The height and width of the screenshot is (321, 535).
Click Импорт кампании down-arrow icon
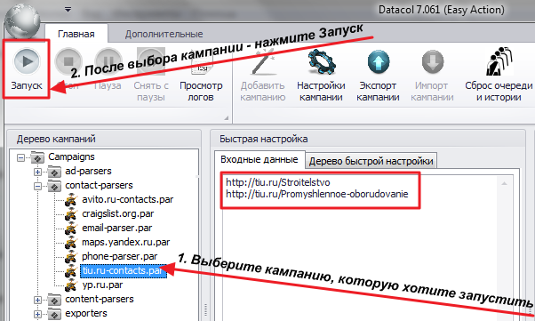(433, 62)
